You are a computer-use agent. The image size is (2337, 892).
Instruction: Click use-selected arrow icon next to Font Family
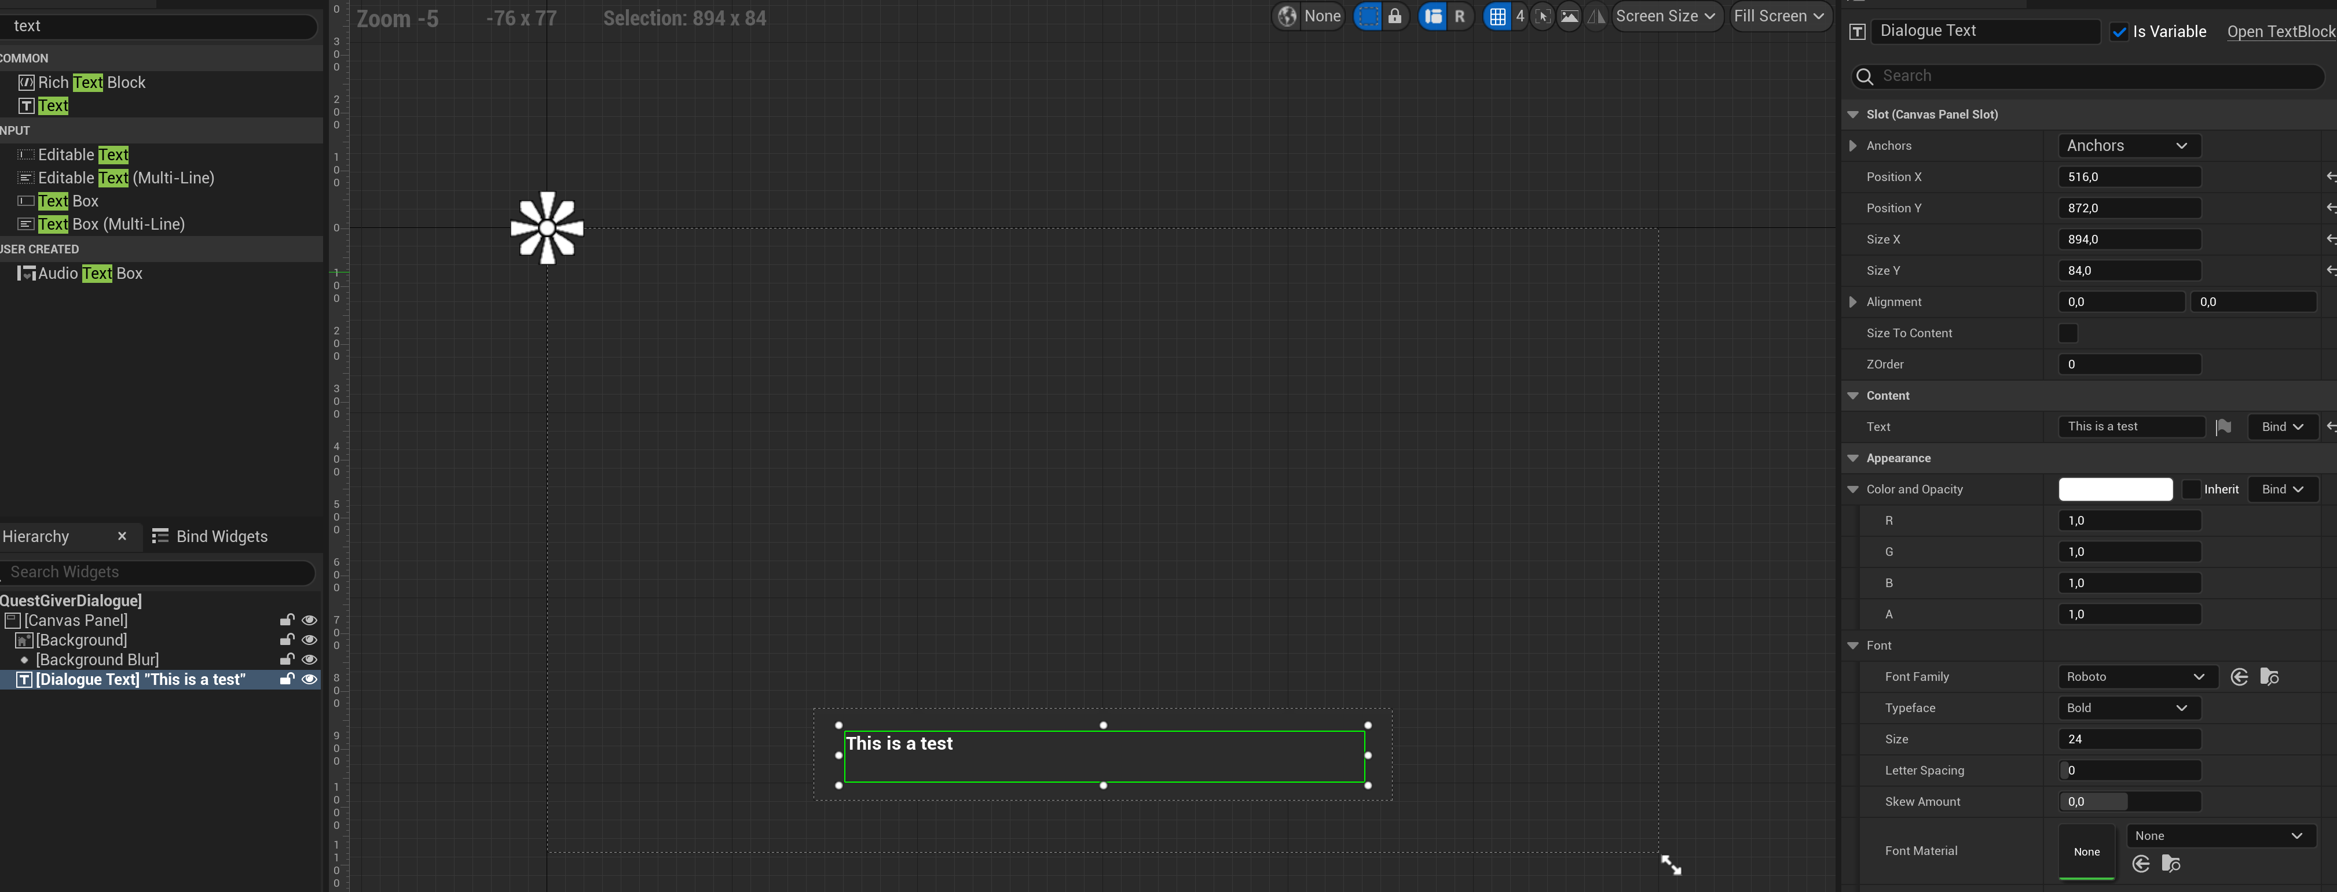coord(2239,677)
